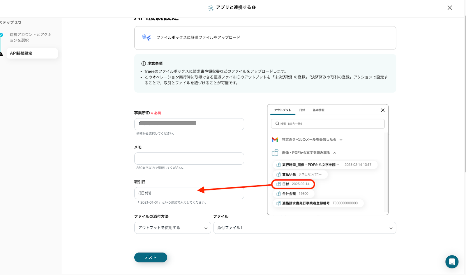Click the ファイルの添付方法 label
The height and width of the screenshot is (275, 466).
point(151,216)
